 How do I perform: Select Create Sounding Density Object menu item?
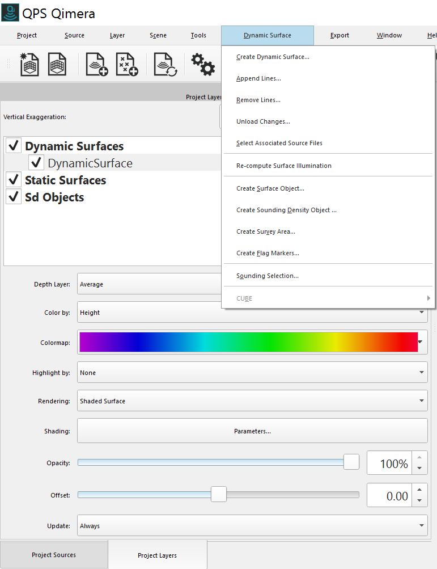coord(286,210)
